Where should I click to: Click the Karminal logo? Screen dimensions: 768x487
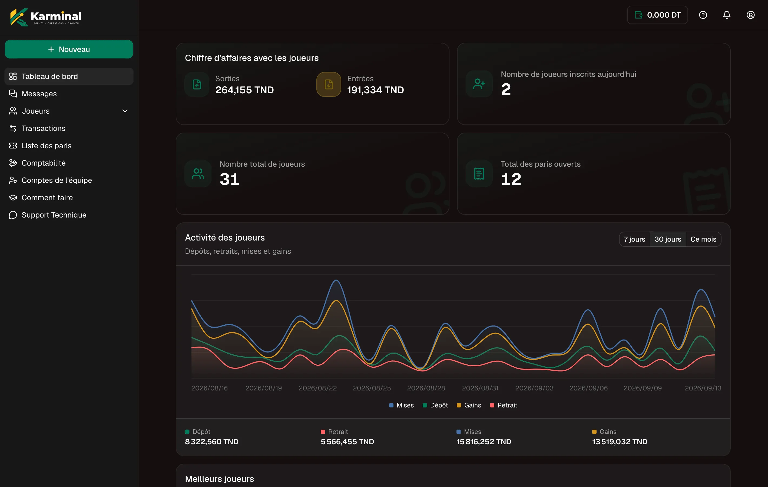(46, 17)
